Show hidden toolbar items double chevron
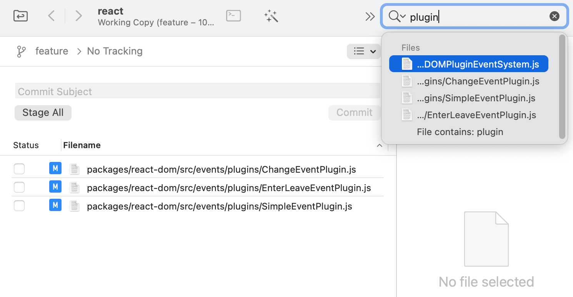 (370, 16)
